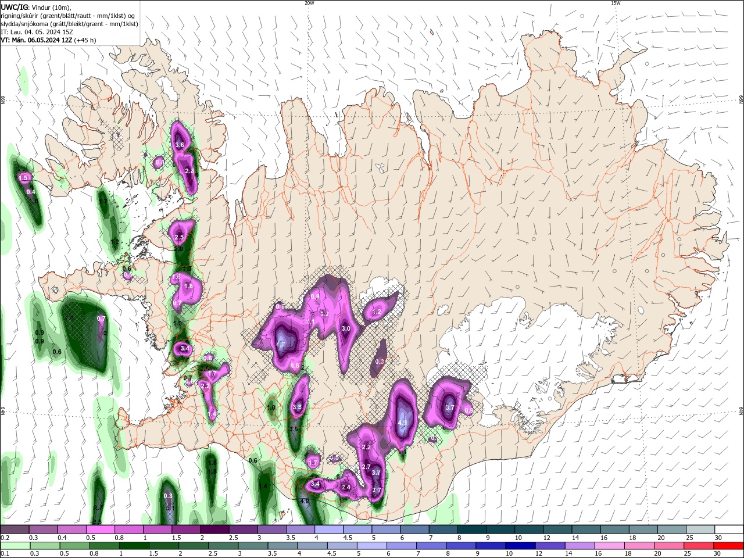Click the 'UWC/IG' title text

click(x=15, y=7)
